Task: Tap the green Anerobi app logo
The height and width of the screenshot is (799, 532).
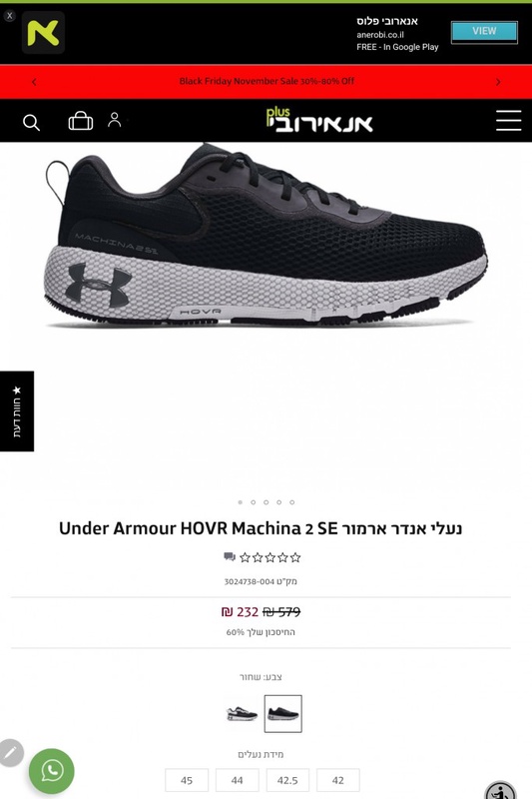Action: click(43, 33)
